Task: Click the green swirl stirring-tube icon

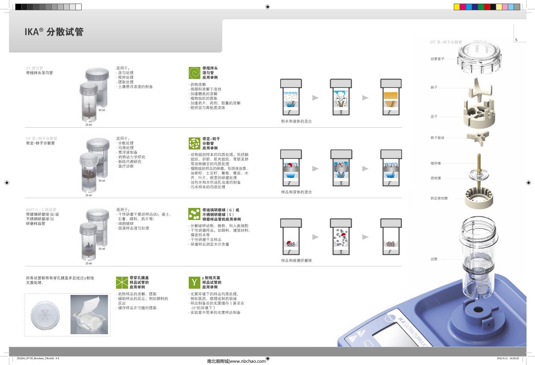Action: tap(194, 73)
